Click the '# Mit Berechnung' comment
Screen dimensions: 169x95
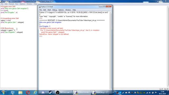tap(7, 28)
